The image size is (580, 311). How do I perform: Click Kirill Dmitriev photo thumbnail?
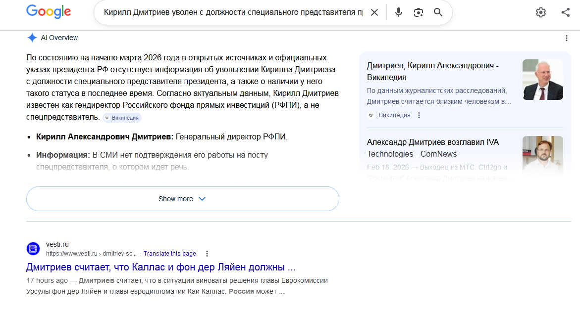[542, 80]
